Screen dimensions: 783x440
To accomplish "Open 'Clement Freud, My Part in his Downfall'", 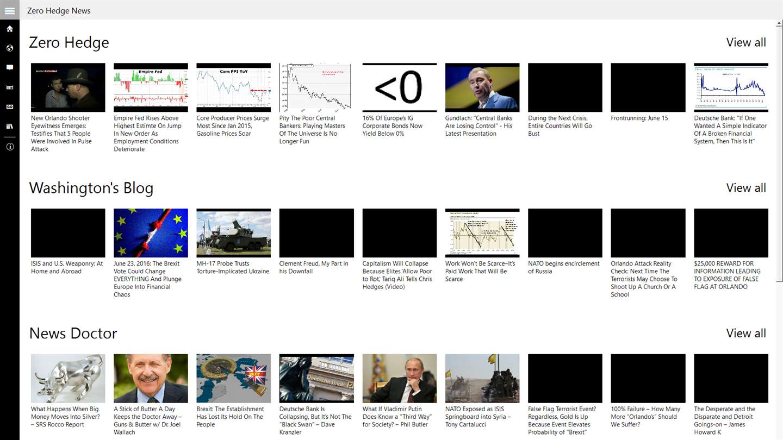I will point(314,268).
